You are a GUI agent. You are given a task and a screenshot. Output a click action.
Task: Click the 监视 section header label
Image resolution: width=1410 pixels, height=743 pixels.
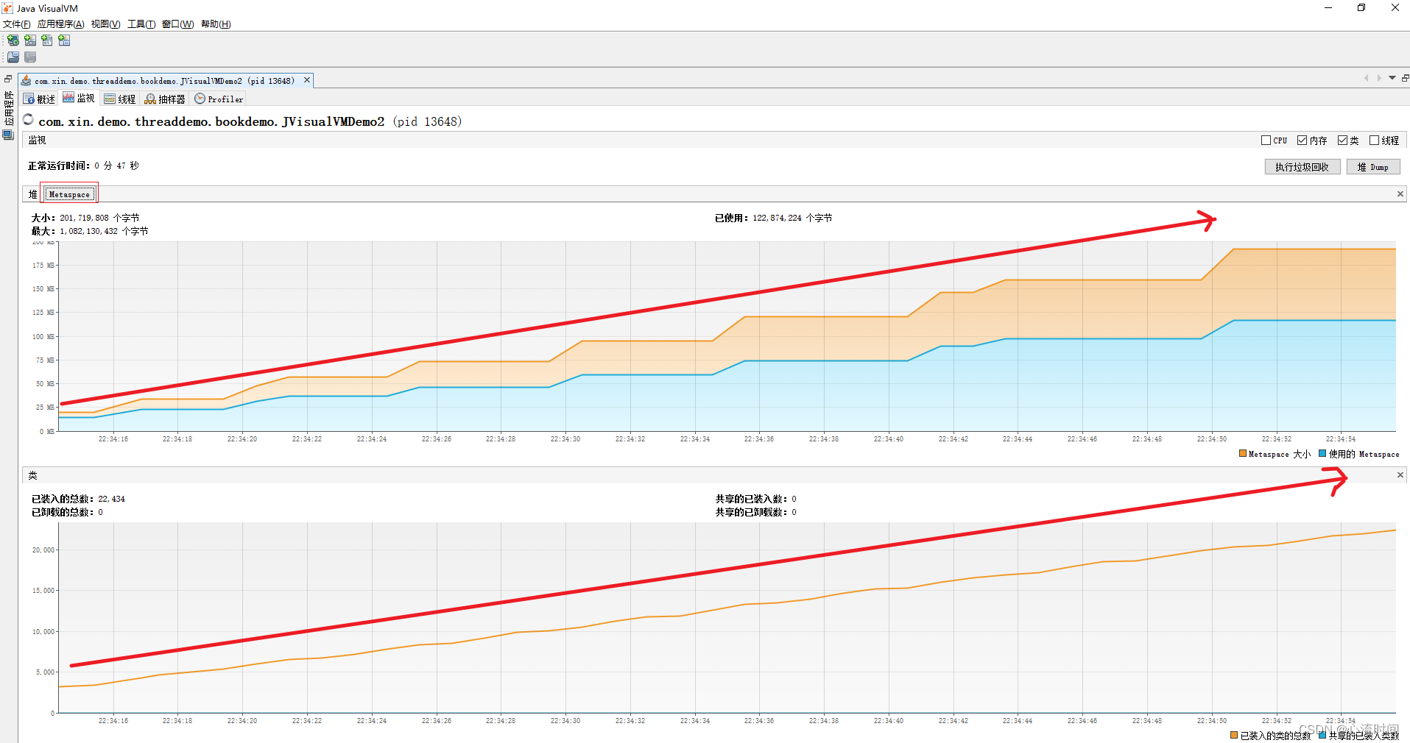tap(38, 140)
